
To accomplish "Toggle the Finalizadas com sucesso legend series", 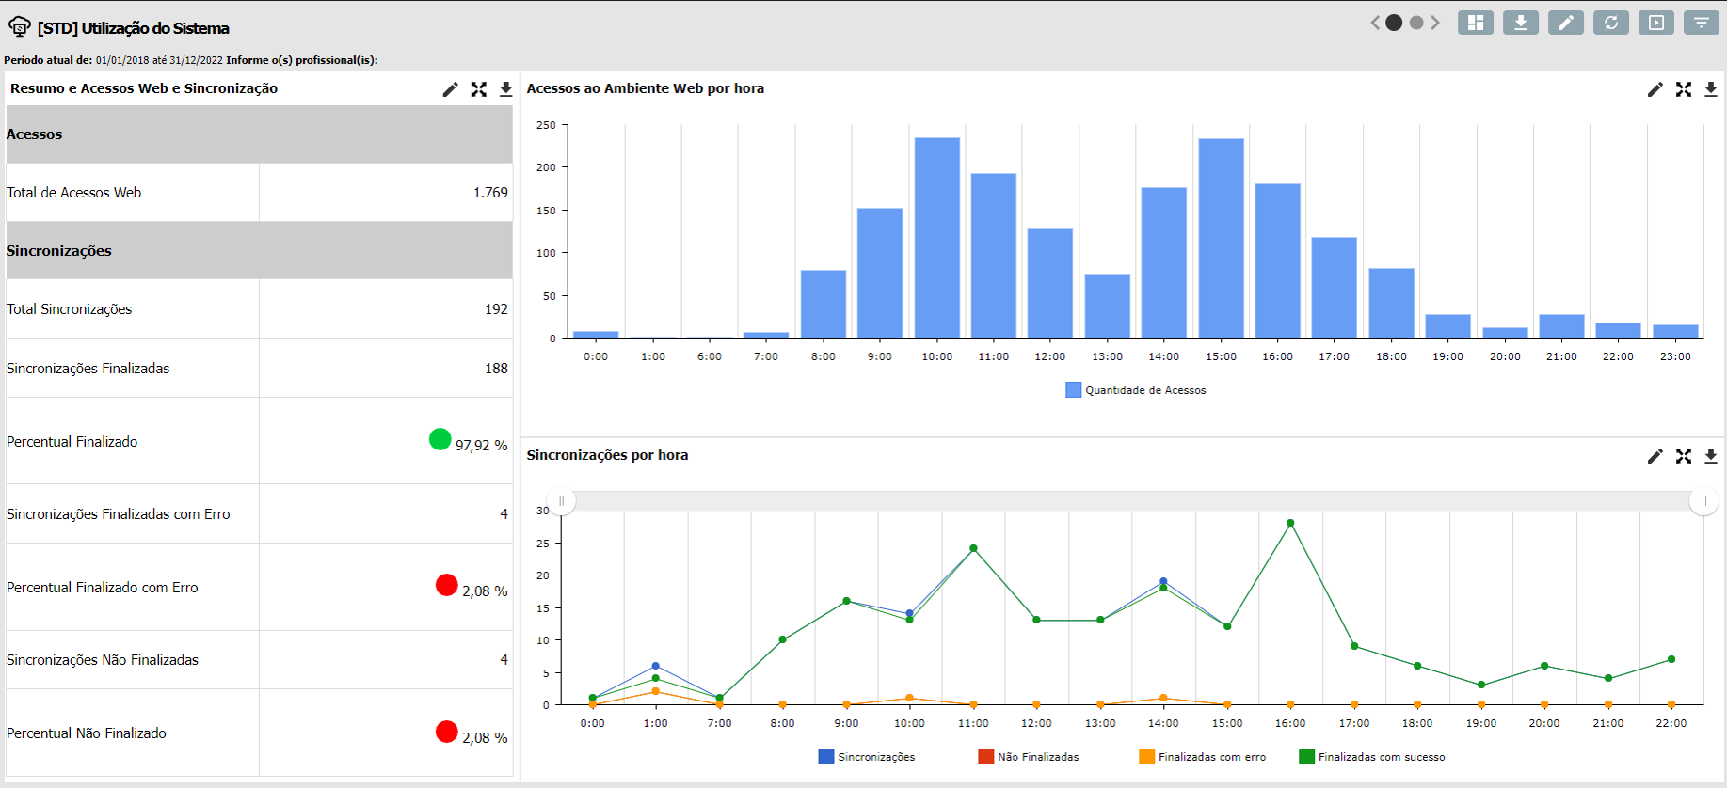I will [1372, 757].
